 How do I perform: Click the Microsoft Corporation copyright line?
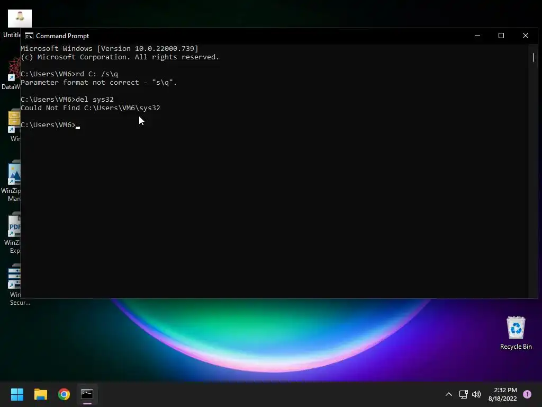tap(120, 57)
